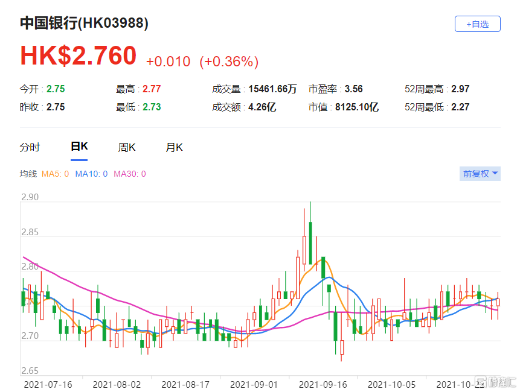Click the lowest red candle near 2.67

coord(341,348)
